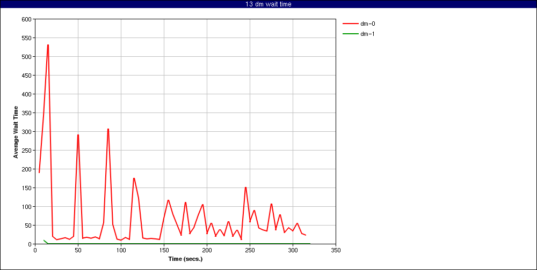Click the y-axis tick label 600
Screen dimensions: 537x270
(x=27, y=19)
